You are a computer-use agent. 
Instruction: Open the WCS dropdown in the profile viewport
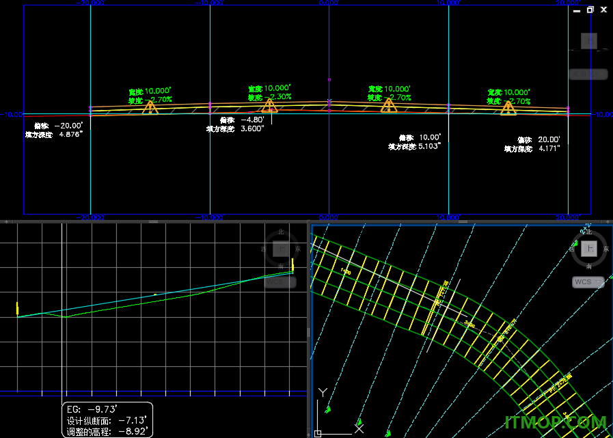(x=280, y=282)
